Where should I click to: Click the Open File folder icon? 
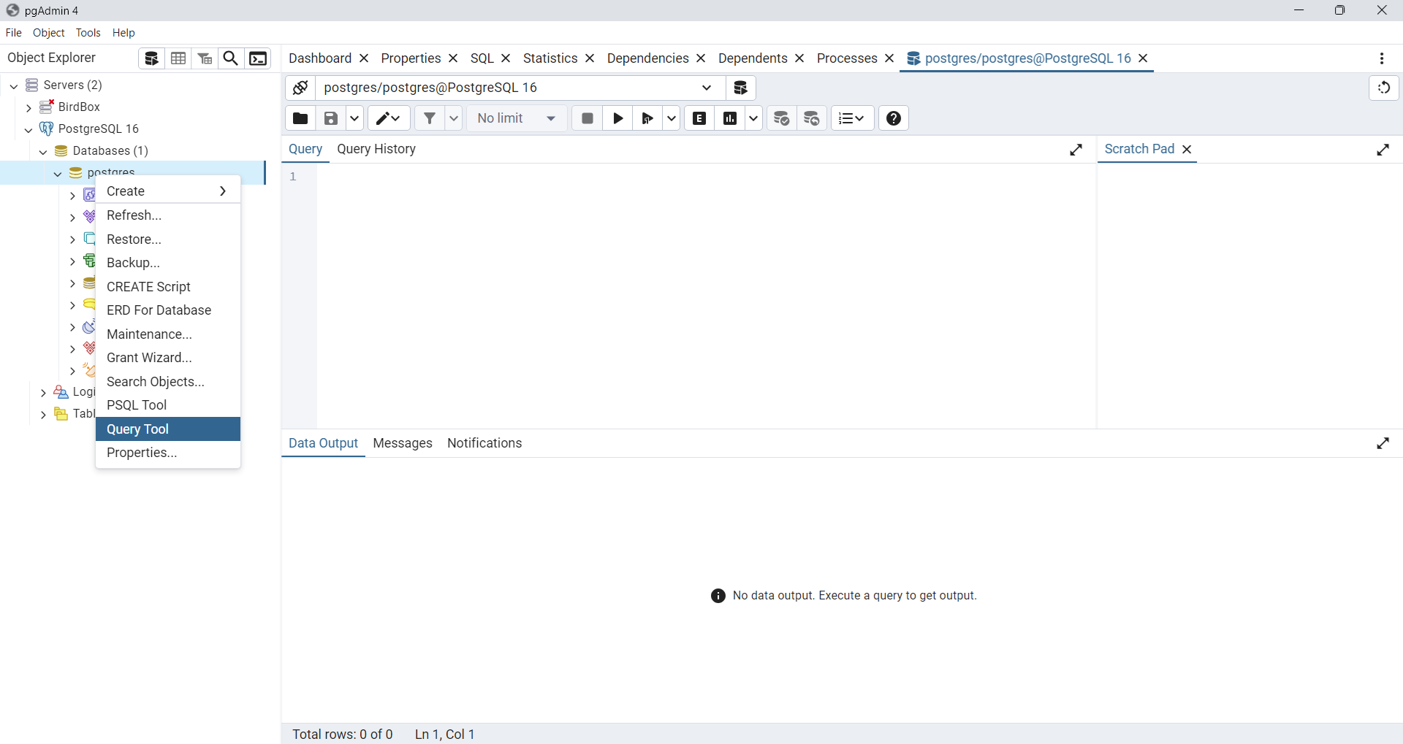(300, 118)
